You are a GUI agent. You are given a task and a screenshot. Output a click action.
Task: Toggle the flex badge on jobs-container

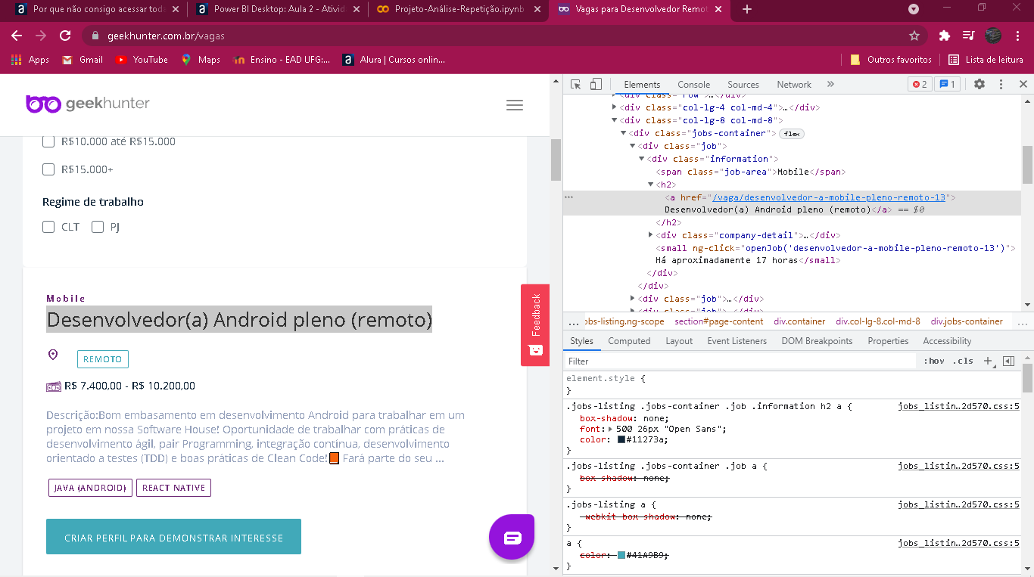coord(792,134)
